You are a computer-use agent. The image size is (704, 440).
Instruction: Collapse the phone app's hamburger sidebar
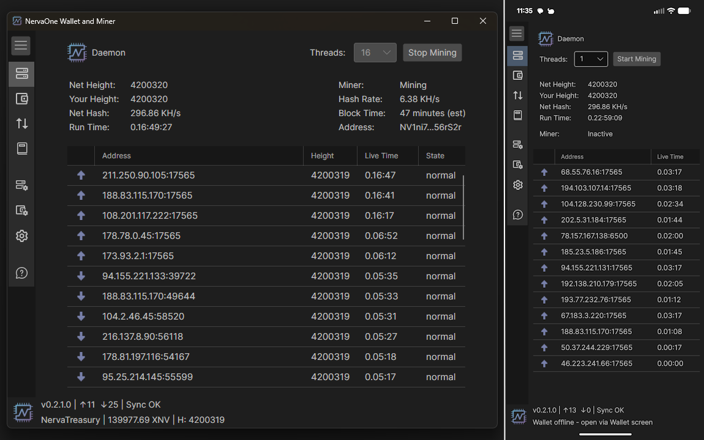pos(517,33)
